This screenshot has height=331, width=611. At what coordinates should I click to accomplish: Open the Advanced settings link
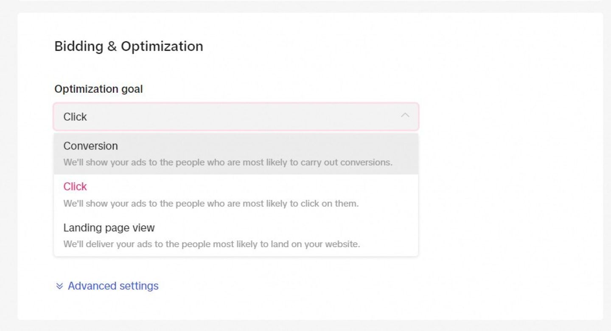point(113,286)
